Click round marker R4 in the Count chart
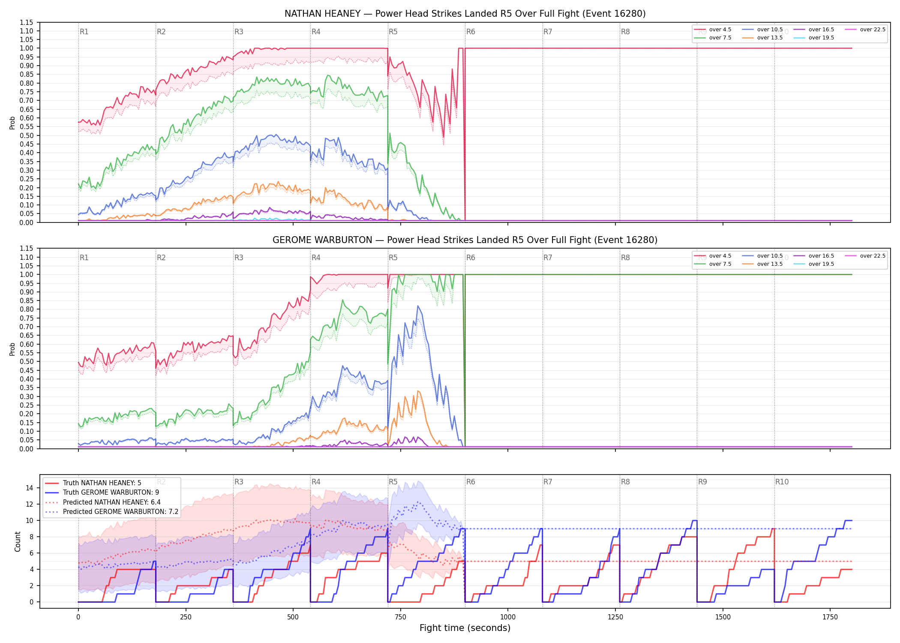The width and height of the screenshot is (900, 643). tap(316, 482)
